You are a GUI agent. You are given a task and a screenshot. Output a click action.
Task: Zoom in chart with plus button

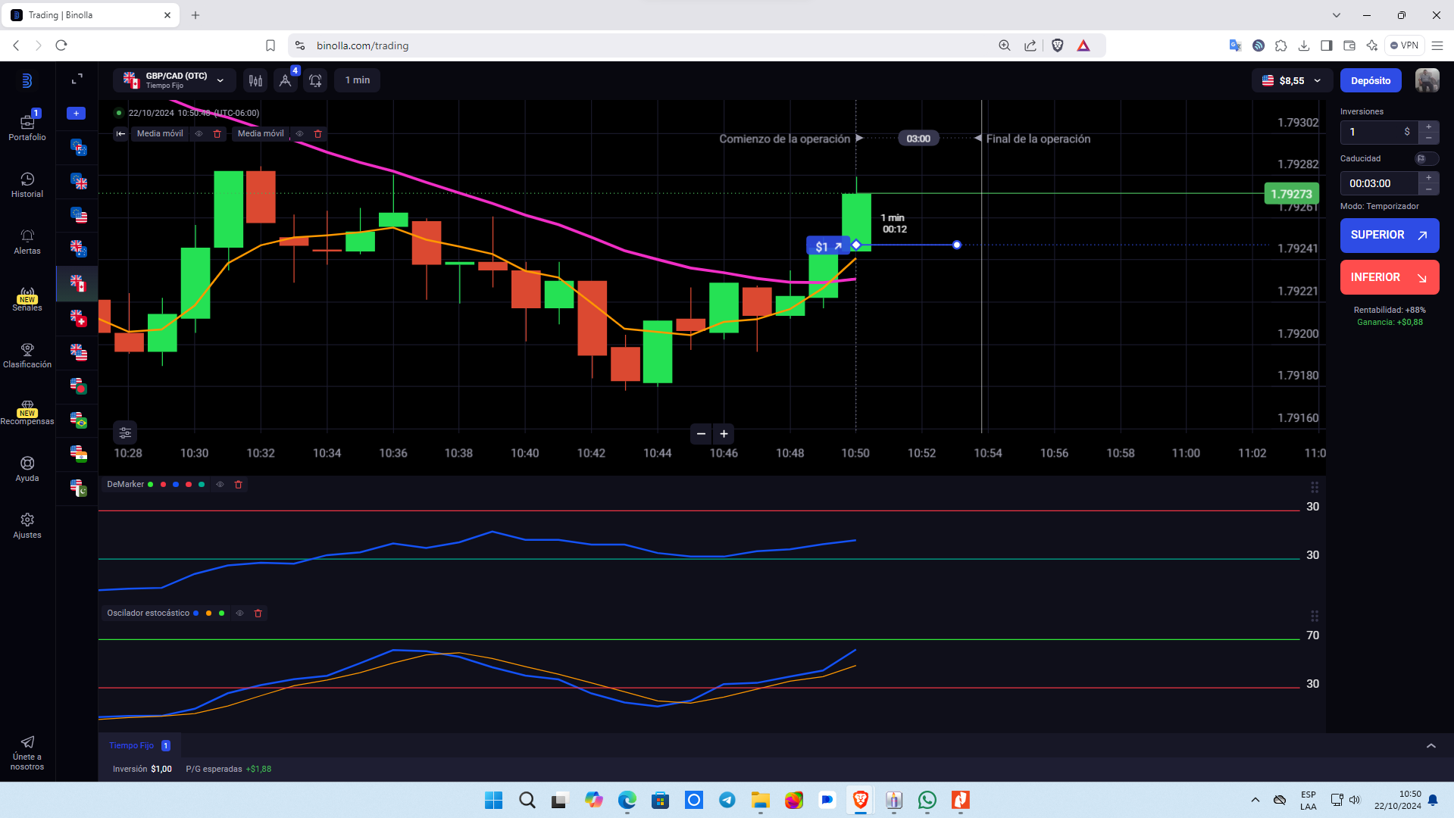pyautogui.click(x=724, y=434)
